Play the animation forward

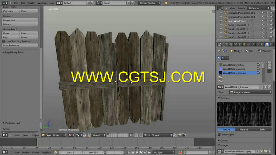tap(141, 152)
